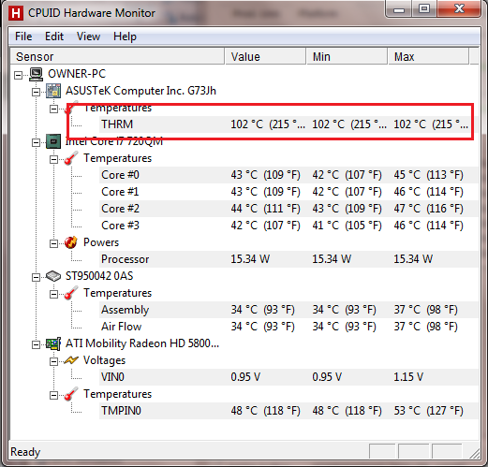Click the Ready status bar text
This screenshot has width=488, height=467.
[x=25, y=452]
